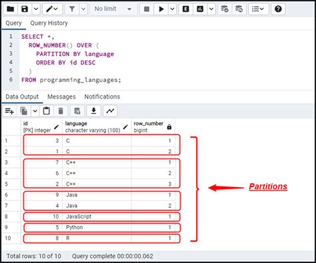This screenshot has width=316, height=263.
Task: Expand the execute options dropdown arrow
Action: click(x=172, y=9)
